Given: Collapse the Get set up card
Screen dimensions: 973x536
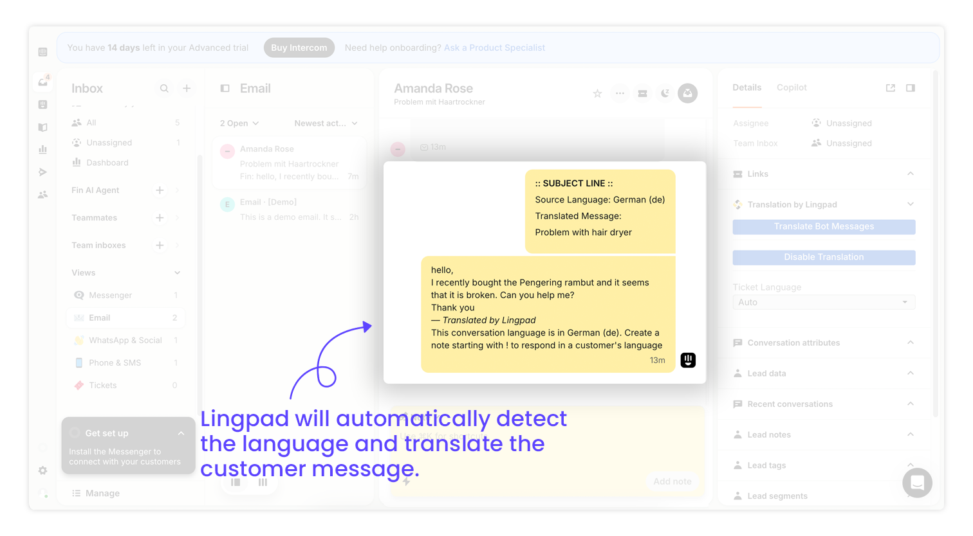Looking at the screenshot, I should (x=181, y=433).
